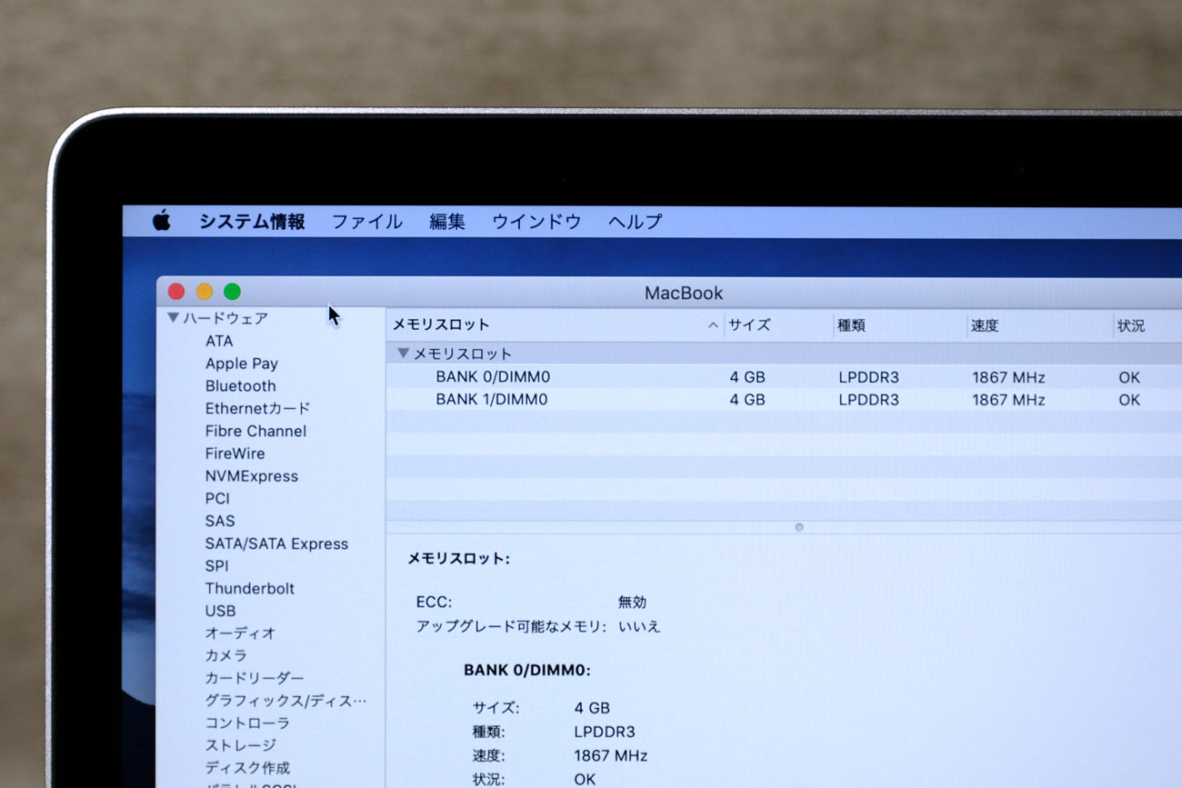Select the BANK 0/DIMM0 row
The image size is (1182, 788).
coord(784,376)
